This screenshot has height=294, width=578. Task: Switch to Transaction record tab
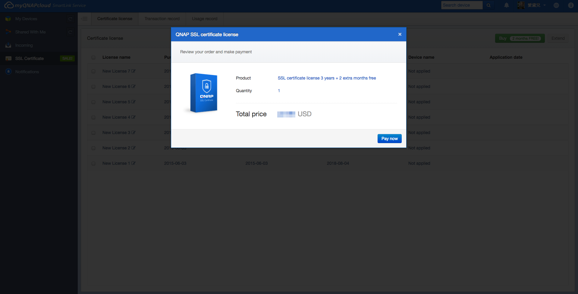coord(162,19)
